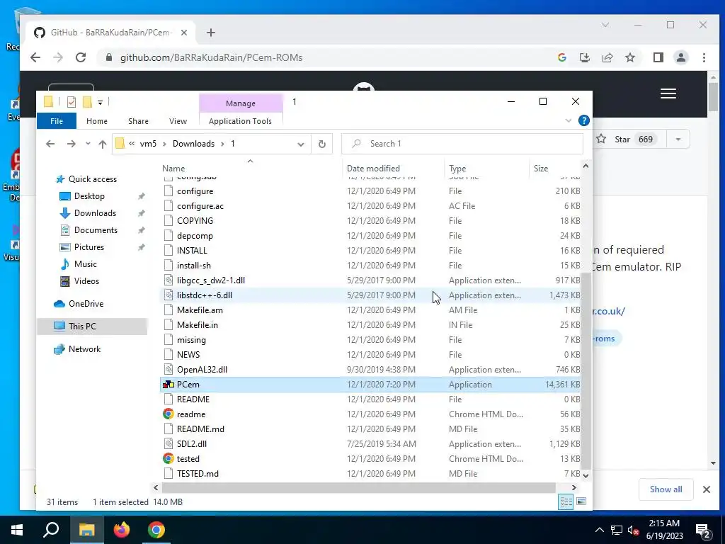The height and width of the screenshot is (544, 725).
Task: Click the Search 1 box
Action: point(462,144)
